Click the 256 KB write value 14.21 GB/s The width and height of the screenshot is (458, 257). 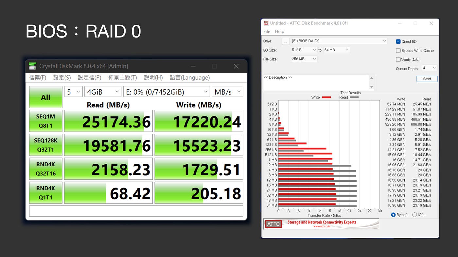[x=396, y=150]
